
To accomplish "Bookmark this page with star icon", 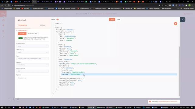I will pos(166,5).
